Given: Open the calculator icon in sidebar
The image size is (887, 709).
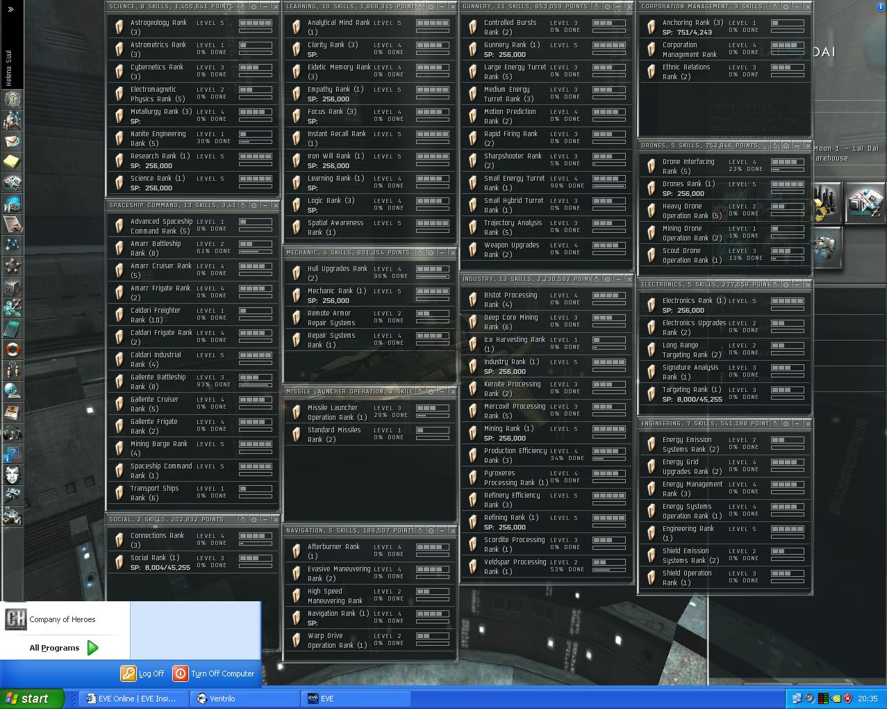Looking at the screenshot, I should 12,329.
